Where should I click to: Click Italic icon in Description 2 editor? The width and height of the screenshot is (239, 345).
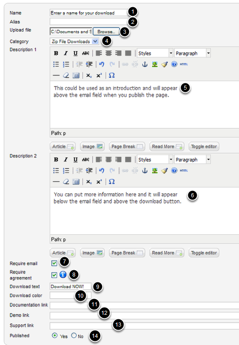tap(66, 159)
